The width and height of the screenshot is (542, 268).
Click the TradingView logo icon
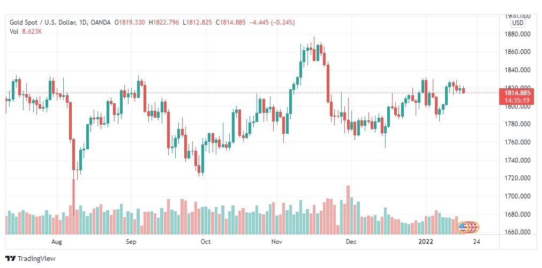10,259
